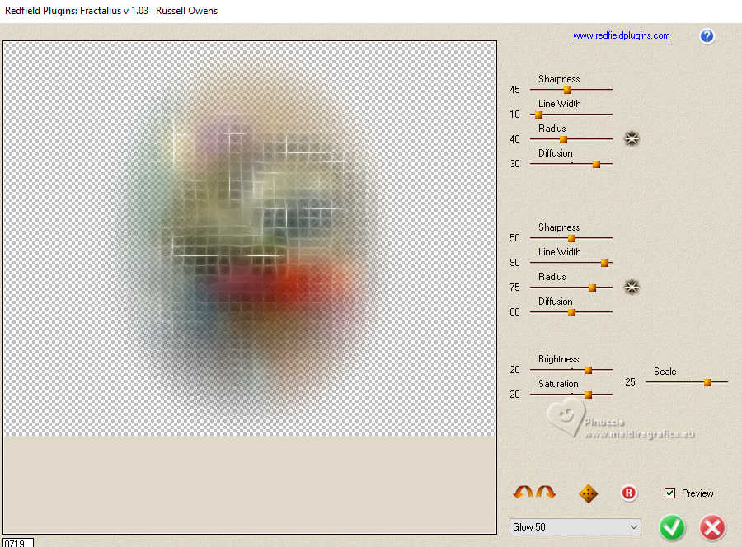Adjust the upper Radius slider at 40
This screenshot has width=742, height=547.
563,139
